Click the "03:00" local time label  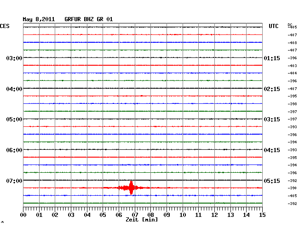coord(14,58)
